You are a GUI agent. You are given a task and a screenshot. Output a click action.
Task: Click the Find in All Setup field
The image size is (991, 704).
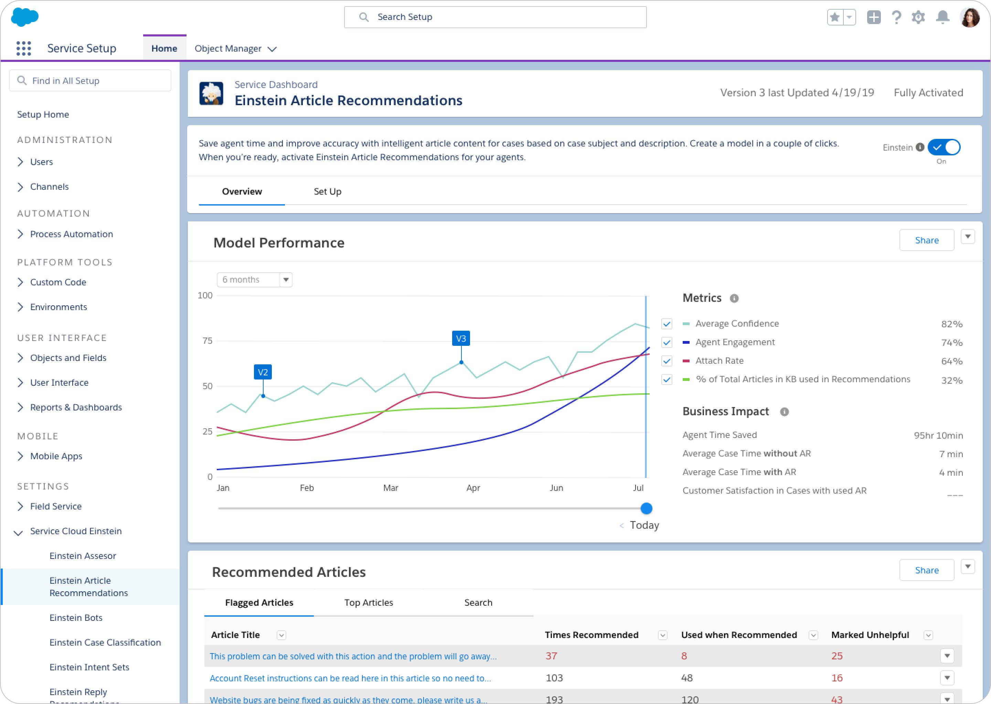click(x=90, y=81)
